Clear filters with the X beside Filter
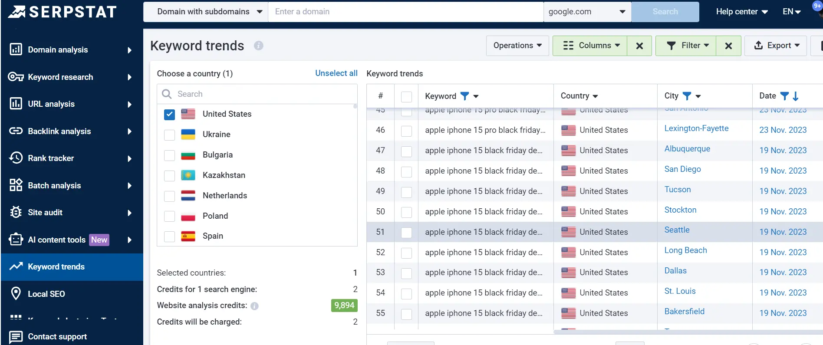 (728, 46)
